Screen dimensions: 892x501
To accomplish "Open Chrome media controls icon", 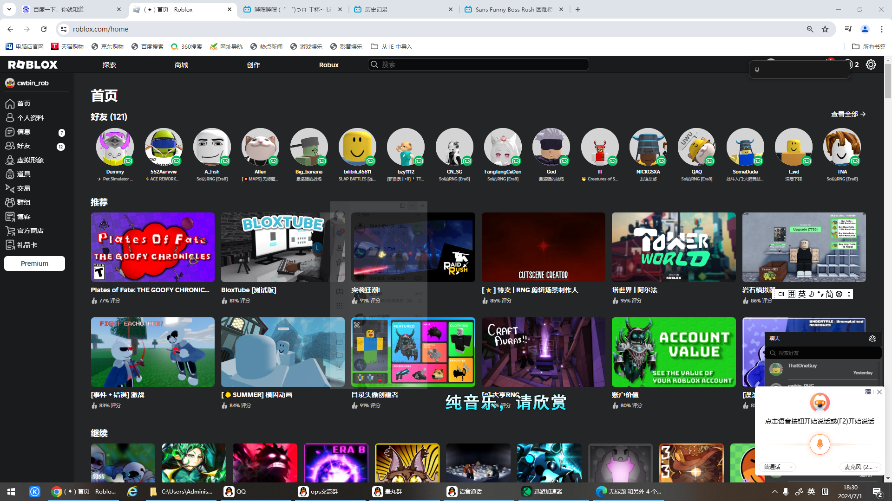I will coord(848,29).
